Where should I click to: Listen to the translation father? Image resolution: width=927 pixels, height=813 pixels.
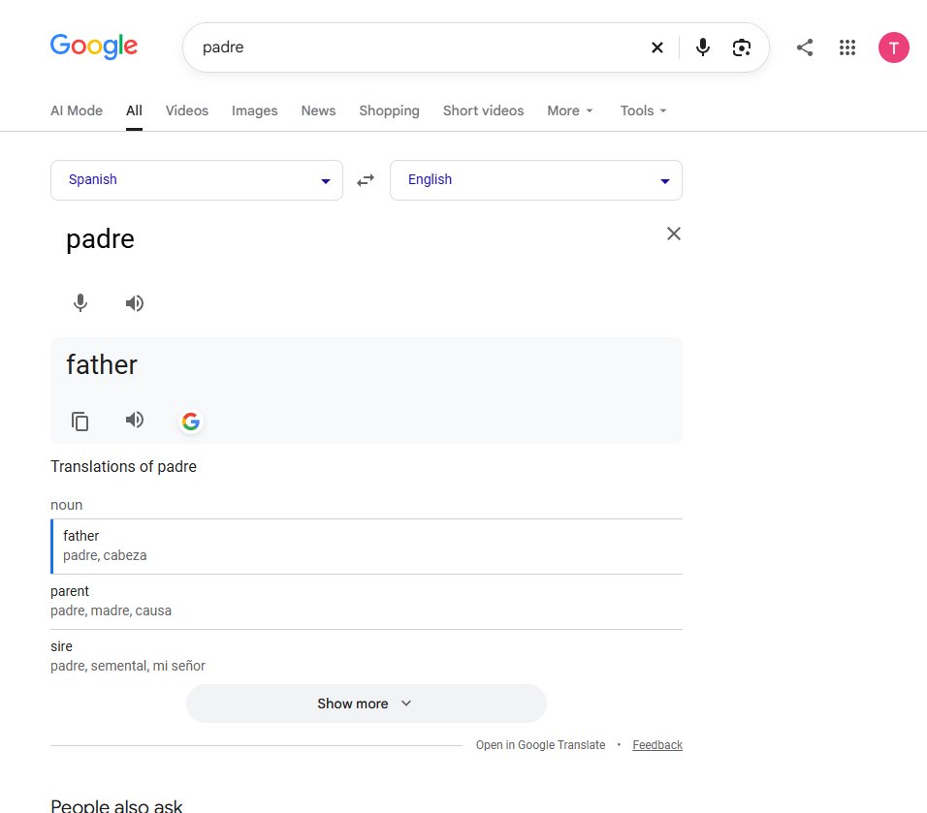[134, 420]
